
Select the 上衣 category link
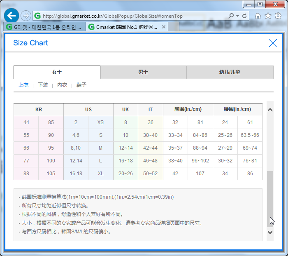(24, 85)
